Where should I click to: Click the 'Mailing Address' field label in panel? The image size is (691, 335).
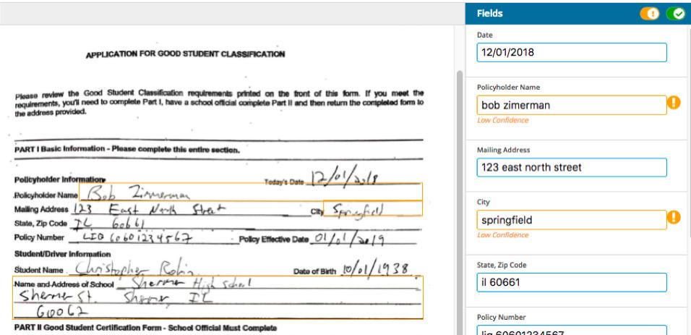pos(503,150)
